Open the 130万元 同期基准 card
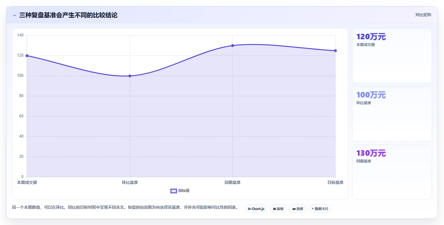This screenshot has width=444, height=225. point(392,172)
